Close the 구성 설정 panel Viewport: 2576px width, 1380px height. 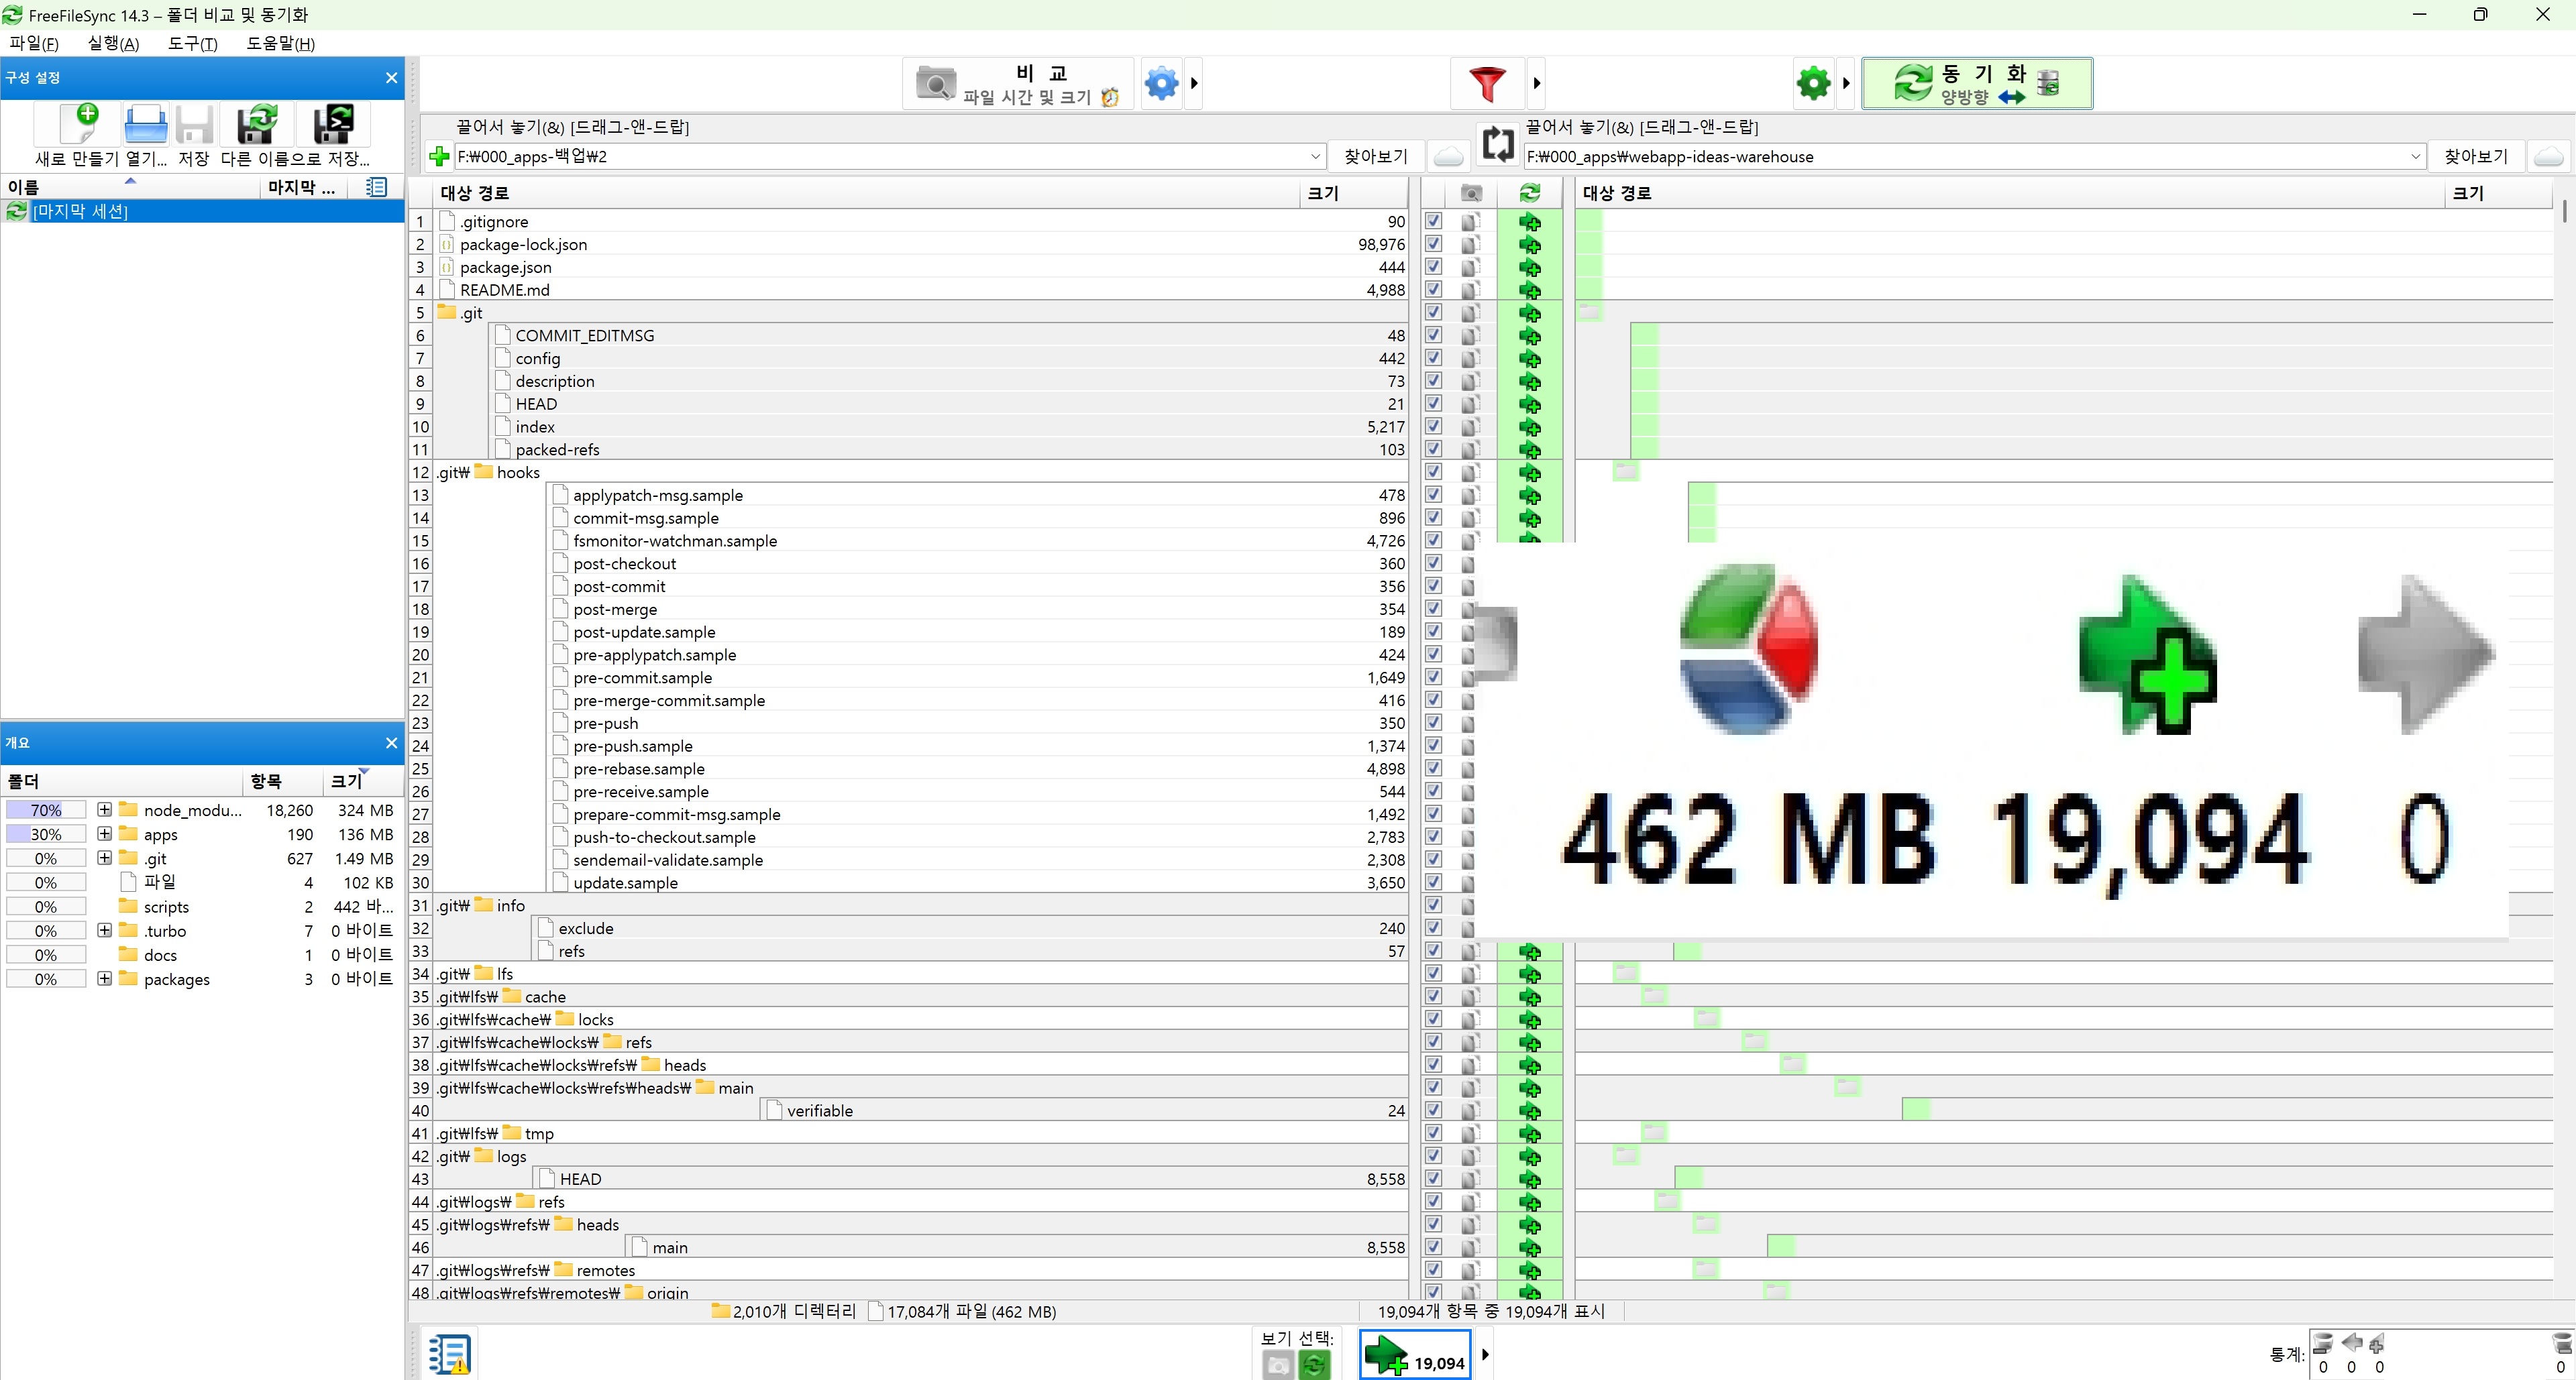(391, 78)
